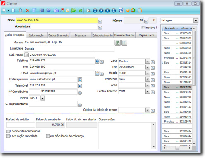Open the search icon dropdown arrow

[8, 10]
